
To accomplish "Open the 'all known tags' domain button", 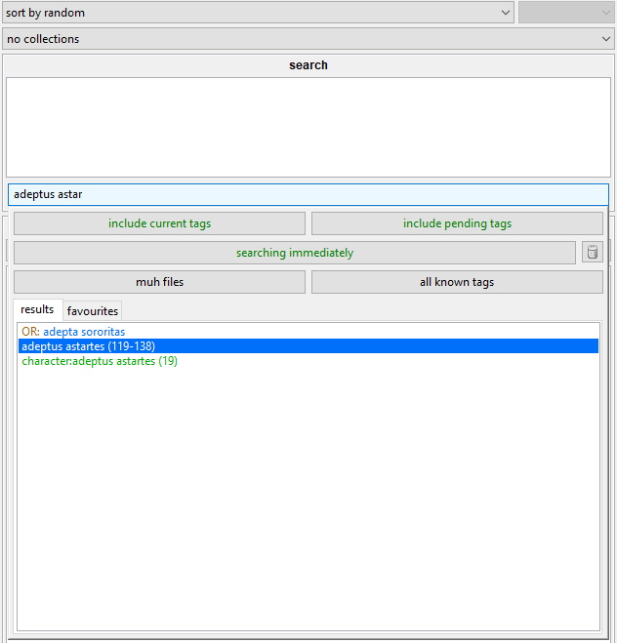I will [457, 282].
